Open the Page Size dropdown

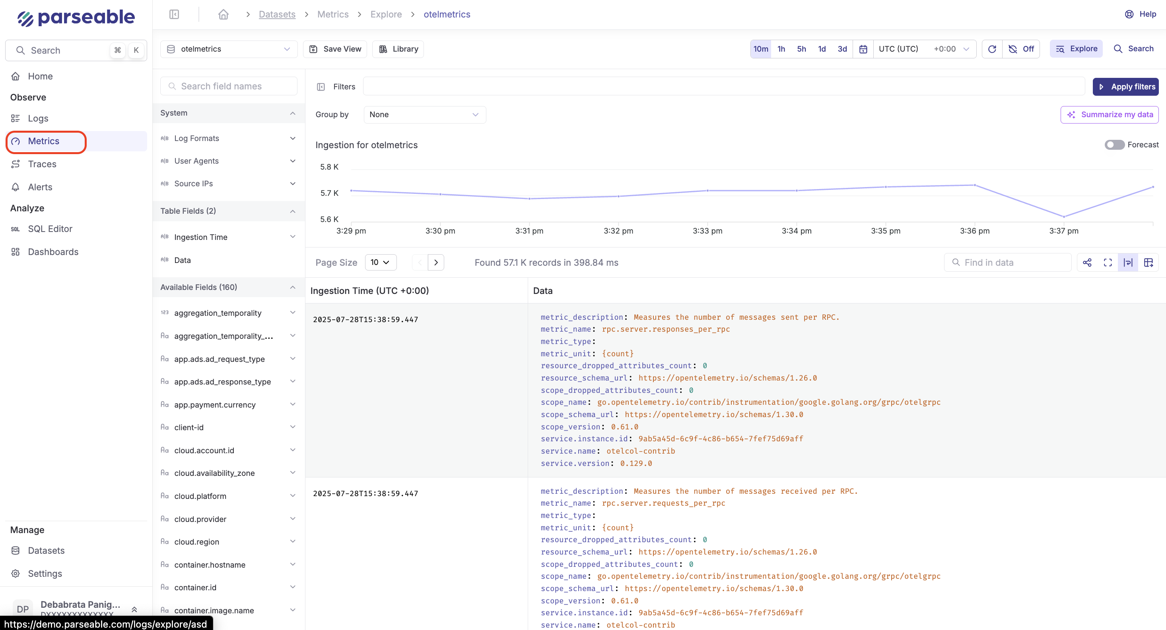(380, 262)
